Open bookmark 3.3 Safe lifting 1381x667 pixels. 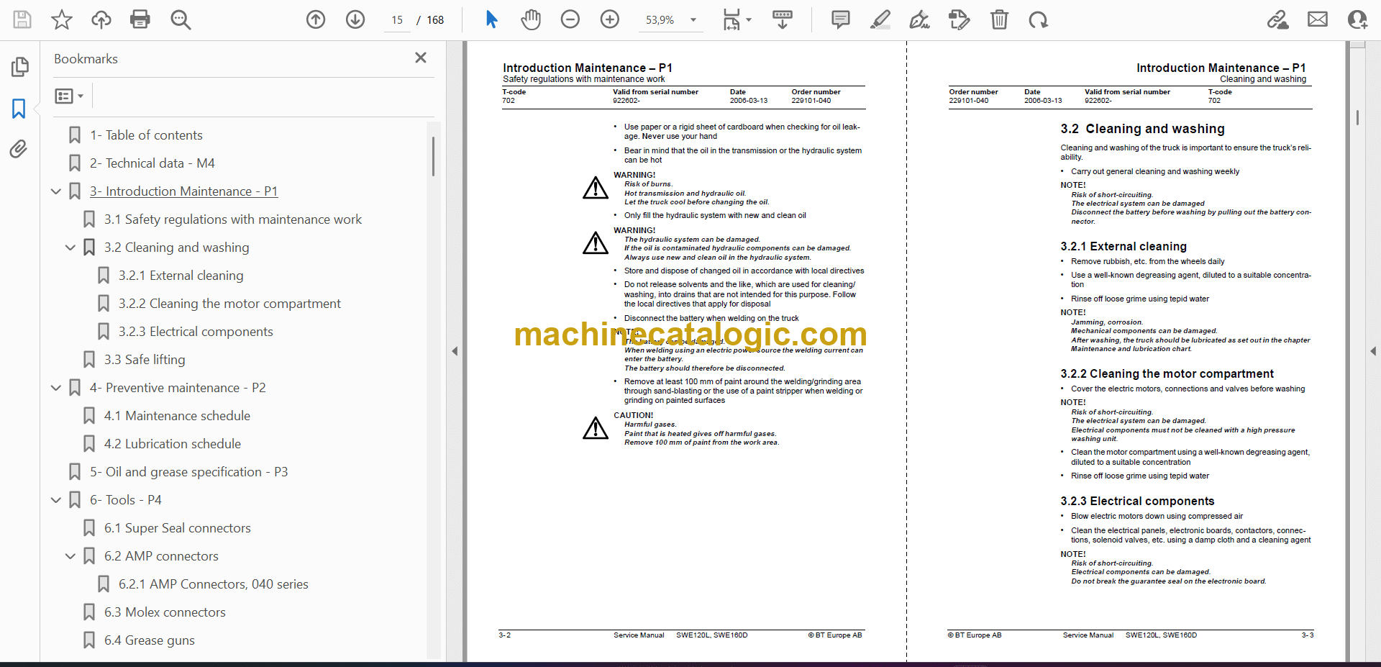pyautogui.click(x=145, y=360)
